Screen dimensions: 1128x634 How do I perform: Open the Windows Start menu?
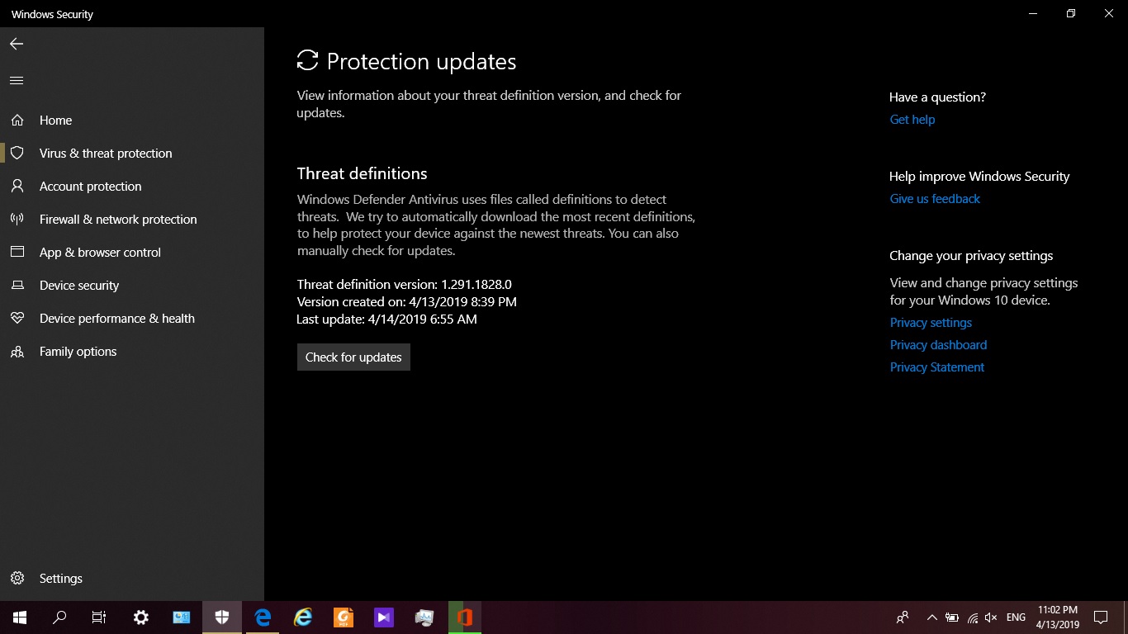pos(20,617)
